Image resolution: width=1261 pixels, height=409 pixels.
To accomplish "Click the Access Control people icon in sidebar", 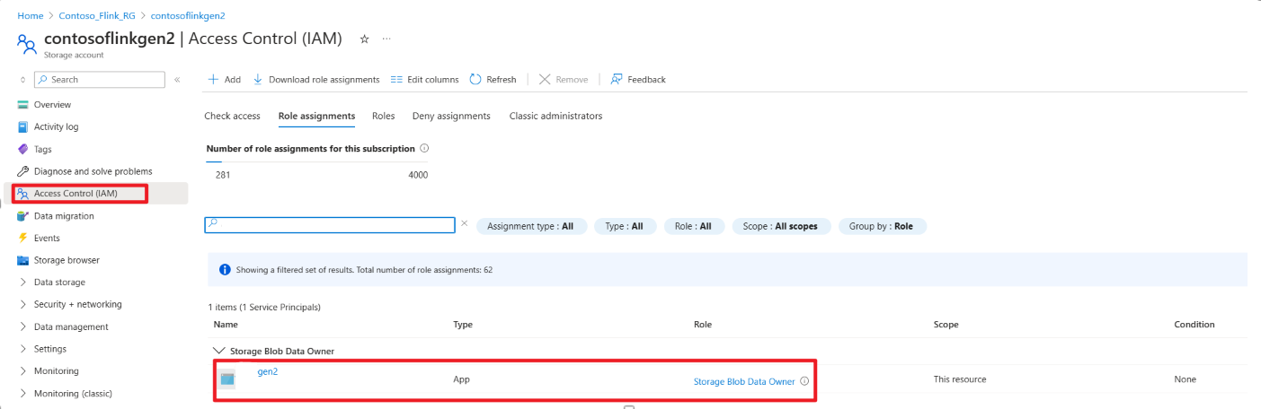I will (x=23, y=194).
